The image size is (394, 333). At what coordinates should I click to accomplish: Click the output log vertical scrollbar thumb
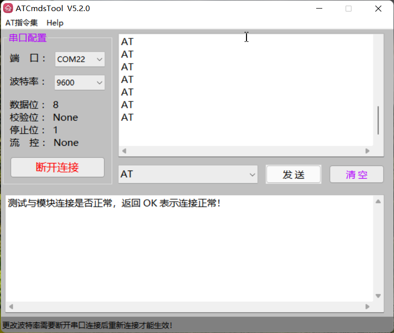click(378, 120)
